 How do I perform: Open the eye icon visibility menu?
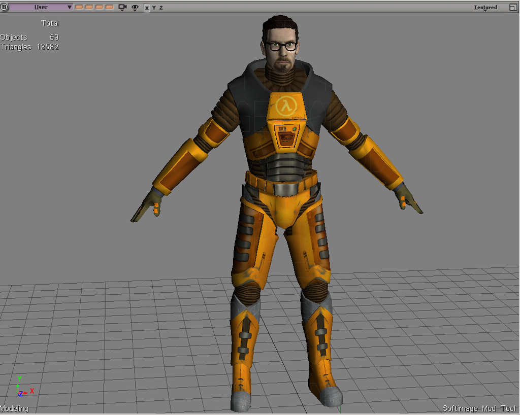pos(135,7)
